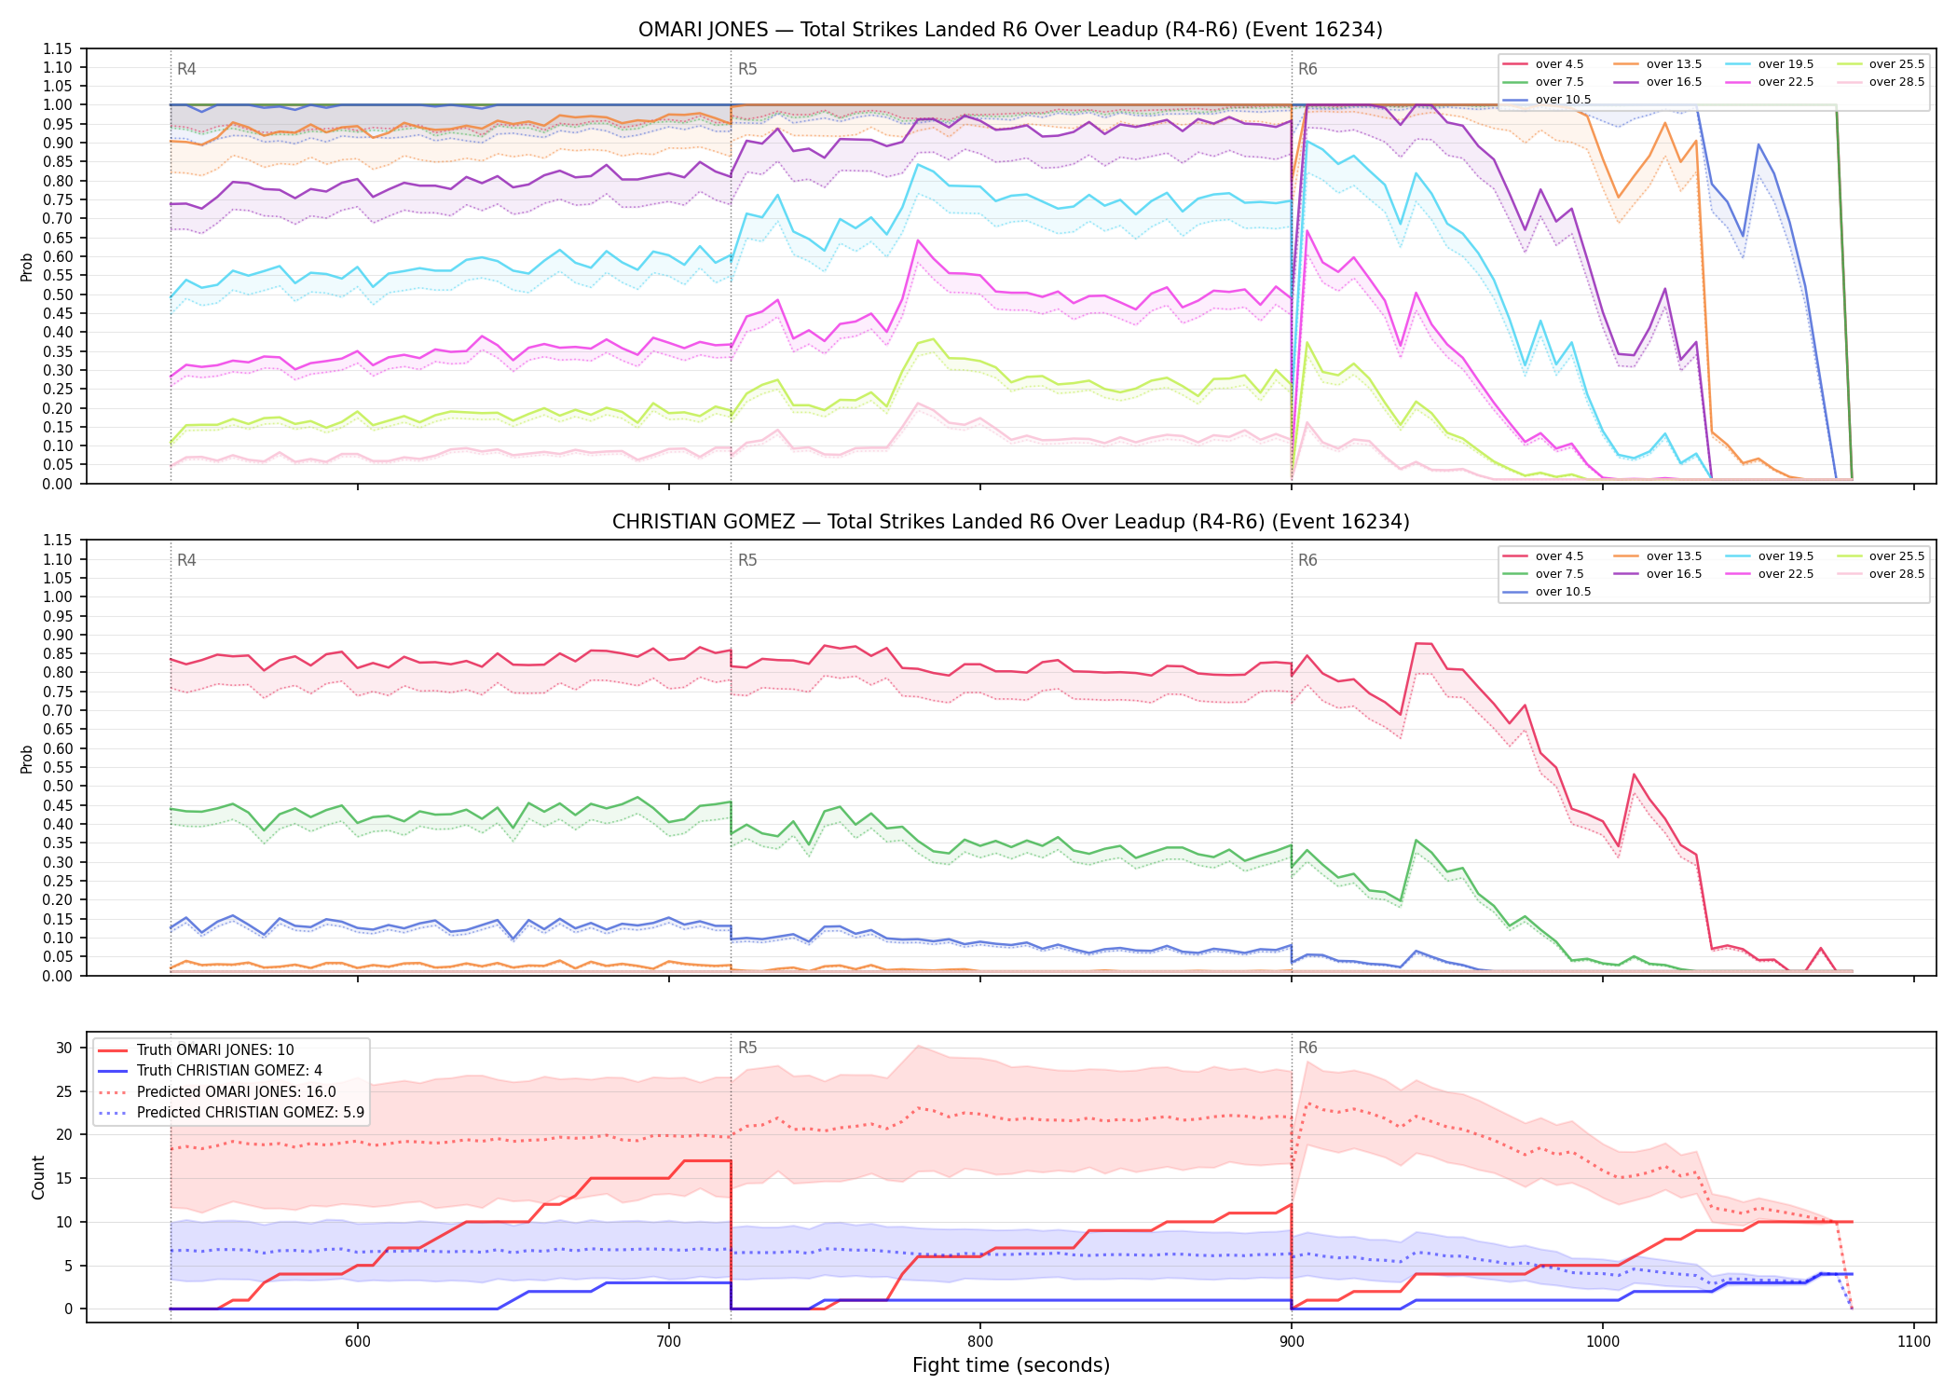1957x1398 pixels.
Task: Click the R5 round label in the Christian Gomez chart
Action: (747, 560)
